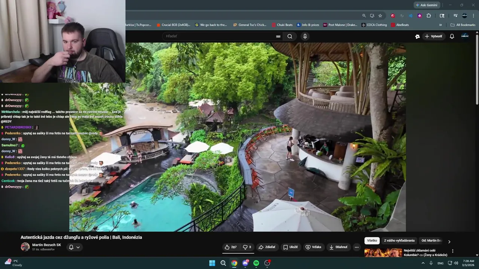
Task: Expand subscription notification bell dropdown
Action: [74, 247]
